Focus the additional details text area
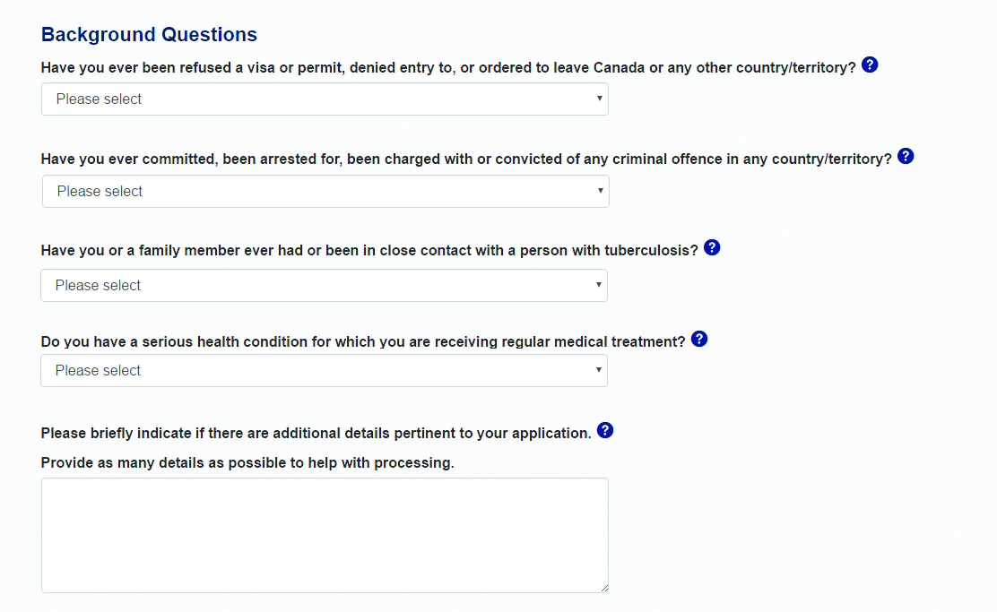997x612 pixels. click(325, 536)
